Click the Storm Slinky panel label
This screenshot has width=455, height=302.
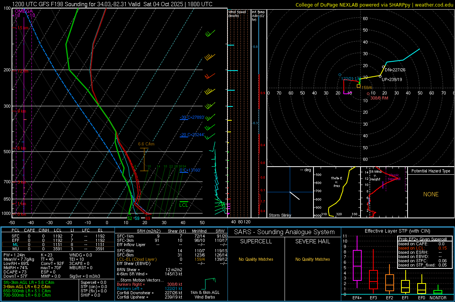tap(280, 215)
